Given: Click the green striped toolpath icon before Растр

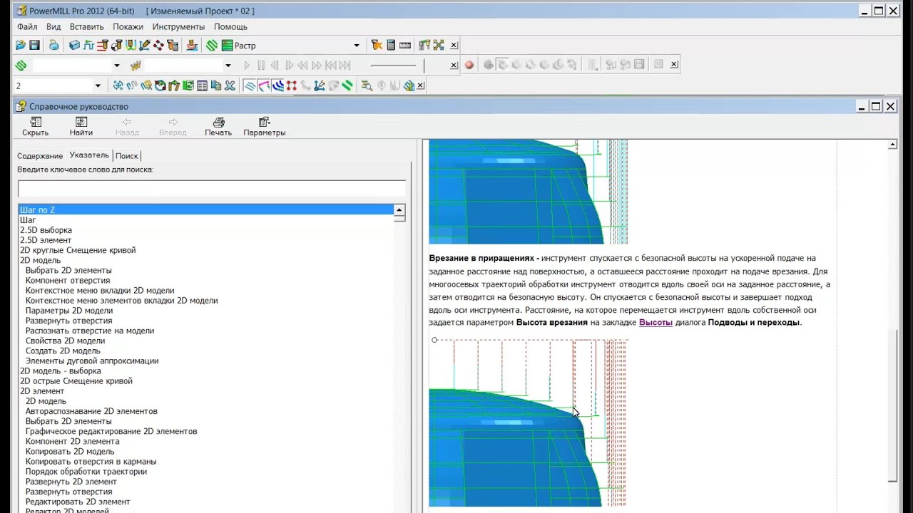Looking at the screenshot, I should (212, 45).
